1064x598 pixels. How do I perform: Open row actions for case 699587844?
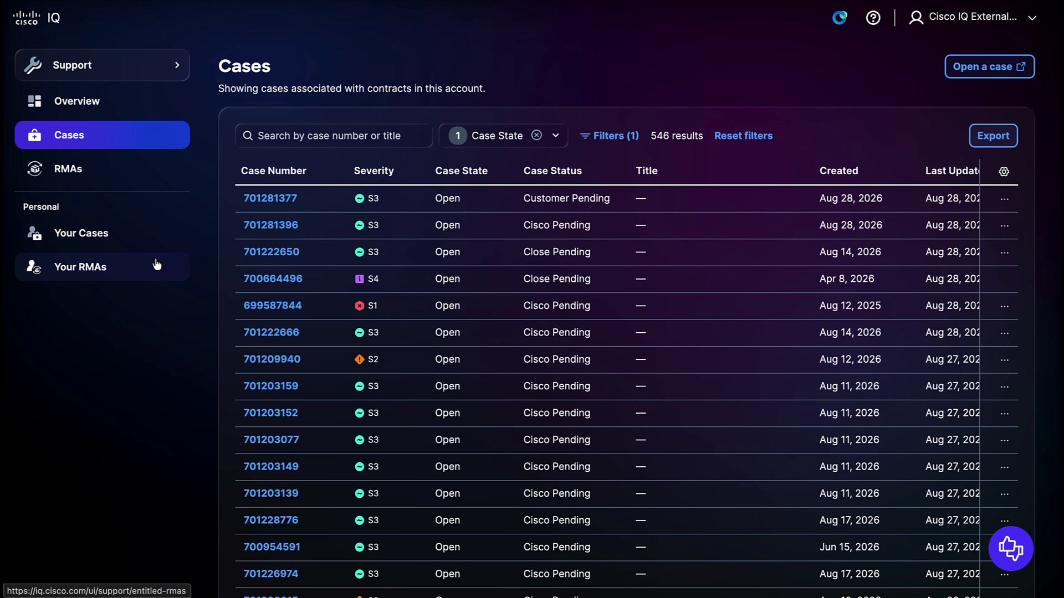tap(1005, 306)
